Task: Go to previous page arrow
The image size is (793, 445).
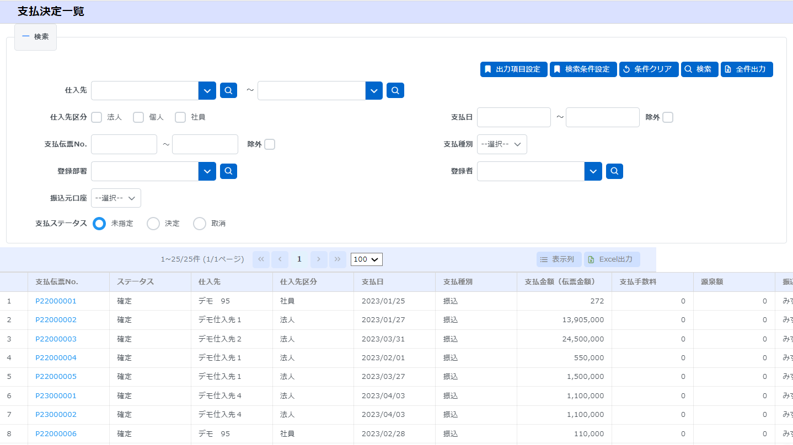Action: (x=280, y=259)
